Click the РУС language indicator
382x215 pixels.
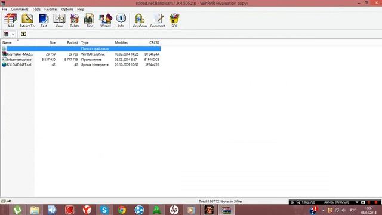(x=353, y=210)
